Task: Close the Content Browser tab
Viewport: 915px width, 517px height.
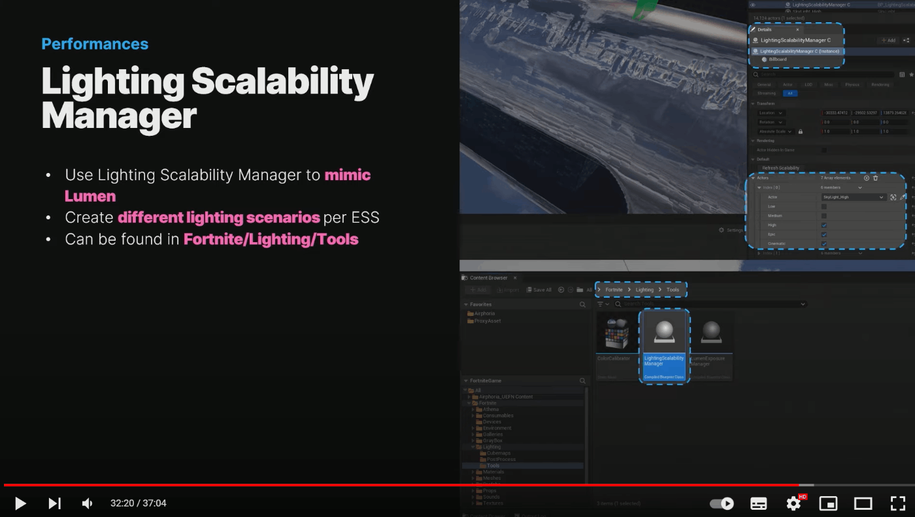Action: click(x=514, y=278)
